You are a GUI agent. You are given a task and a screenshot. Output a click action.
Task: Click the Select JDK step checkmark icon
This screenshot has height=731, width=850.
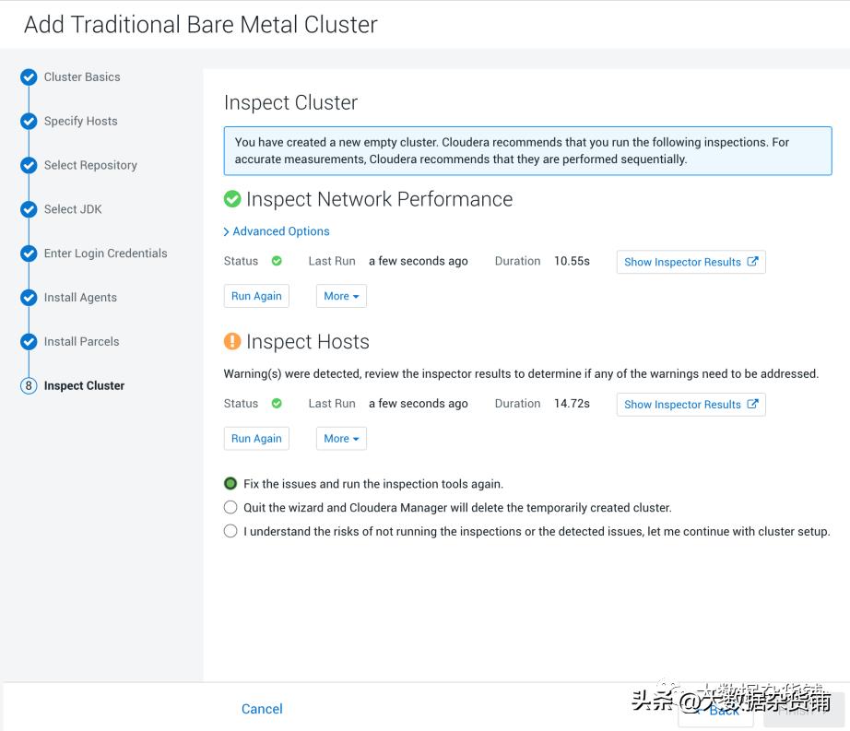pyautogui.click(x=29, y=210)
